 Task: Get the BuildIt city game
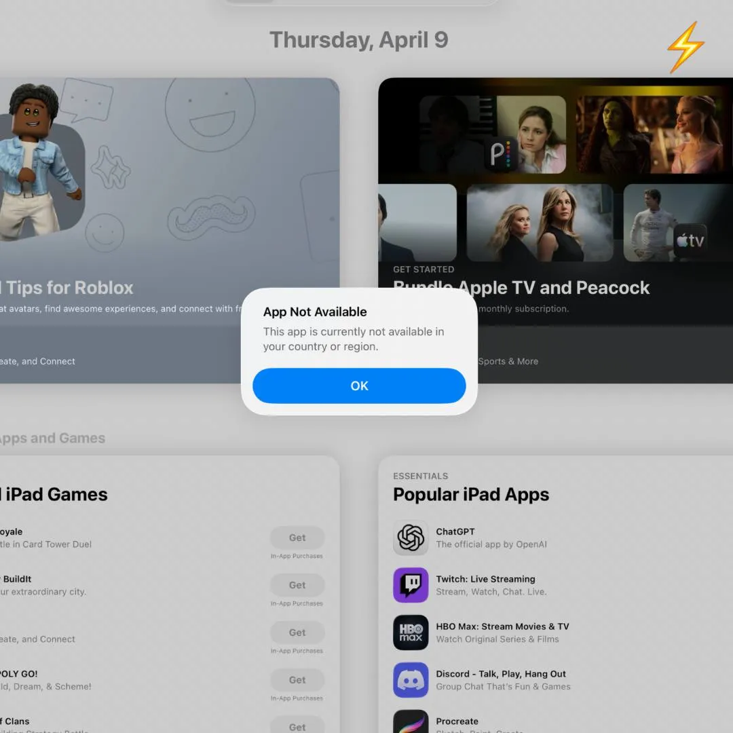(297, 585)
